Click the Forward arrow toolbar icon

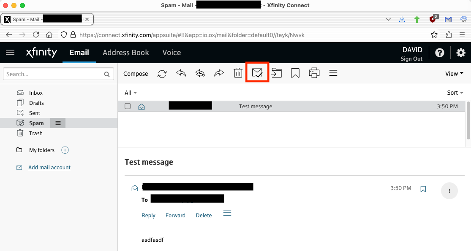point(219,73)
